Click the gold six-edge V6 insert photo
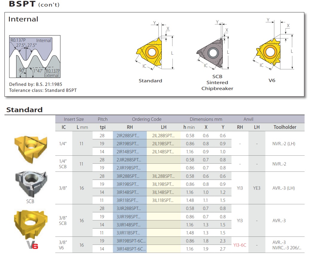The width and height of the screenshot is (310, 255). [31, 225]
